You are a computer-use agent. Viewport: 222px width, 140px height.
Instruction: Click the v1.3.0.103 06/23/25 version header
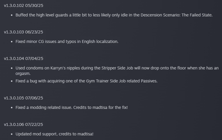24,32
